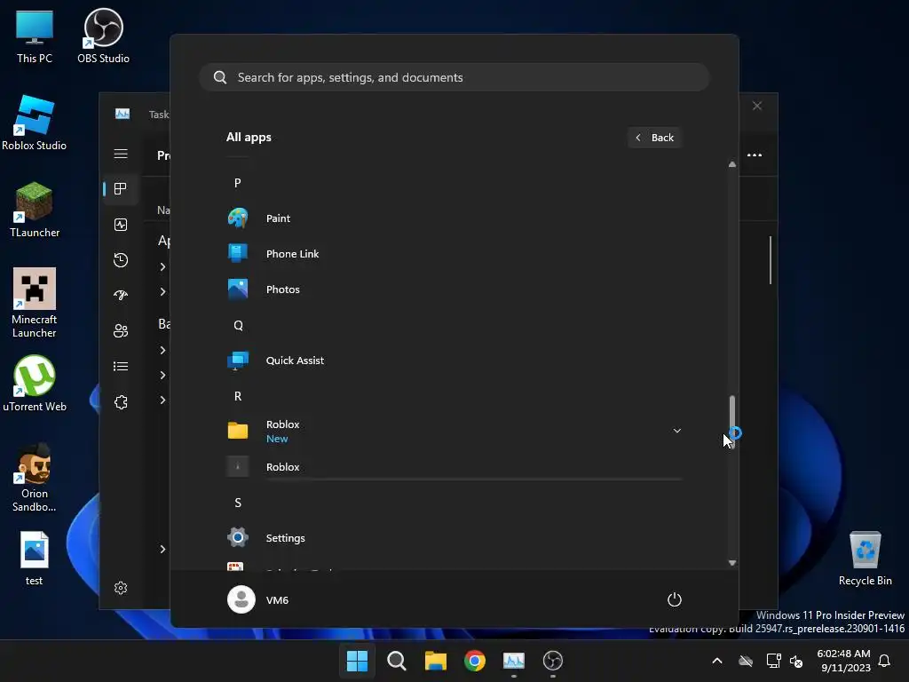Open Settings from the All apps list
The image size is (909, 682).
click(x=454, y=537)
